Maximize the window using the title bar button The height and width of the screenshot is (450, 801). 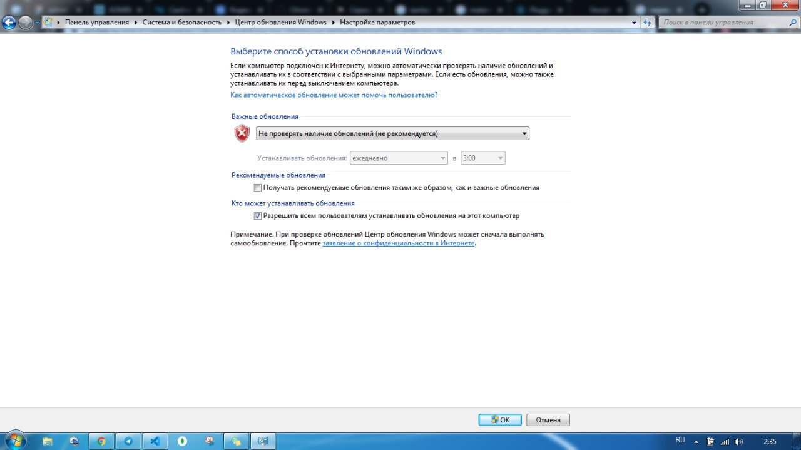[763, 4]
